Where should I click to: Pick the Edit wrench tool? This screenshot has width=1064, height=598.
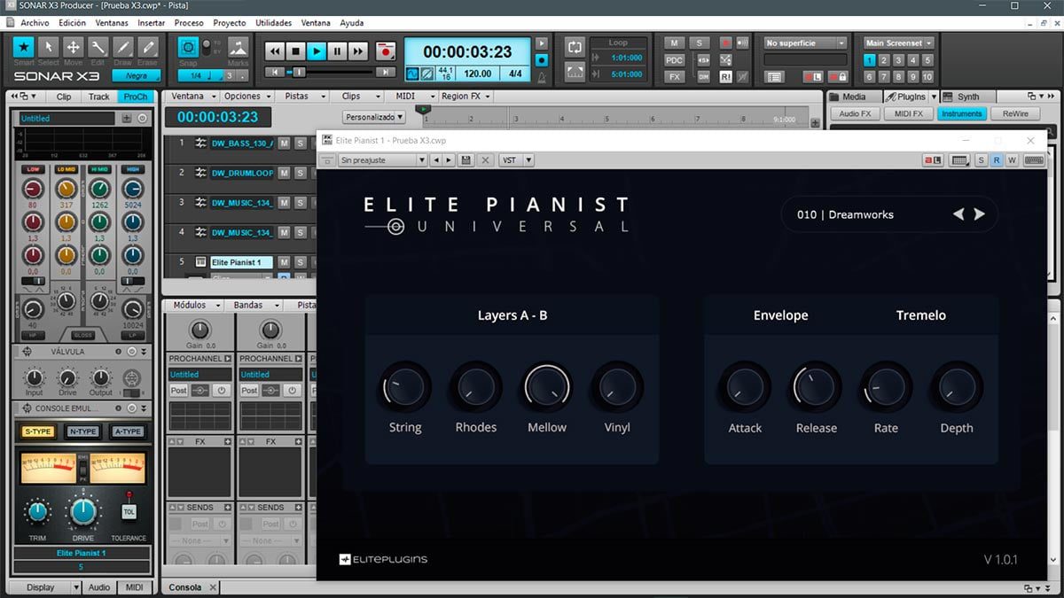point(98,47)
